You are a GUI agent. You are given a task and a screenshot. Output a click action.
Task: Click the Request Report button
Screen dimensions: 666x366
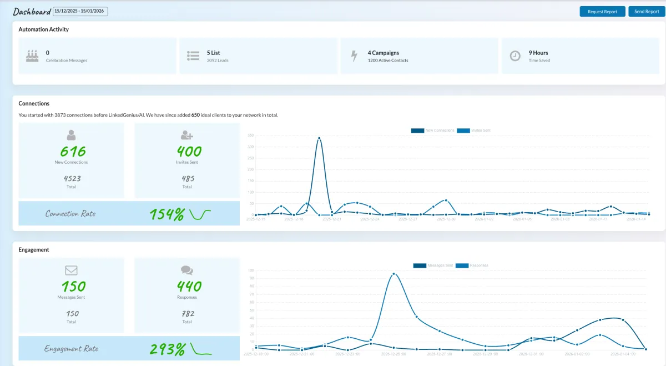[602, 11]
